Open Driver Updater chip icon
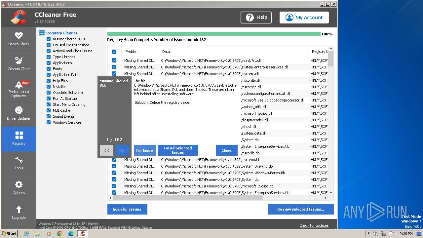 [x=19, y=110]
